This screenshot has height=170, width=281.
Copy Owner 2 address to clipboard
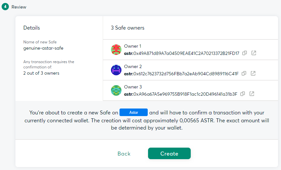(244, 73)
